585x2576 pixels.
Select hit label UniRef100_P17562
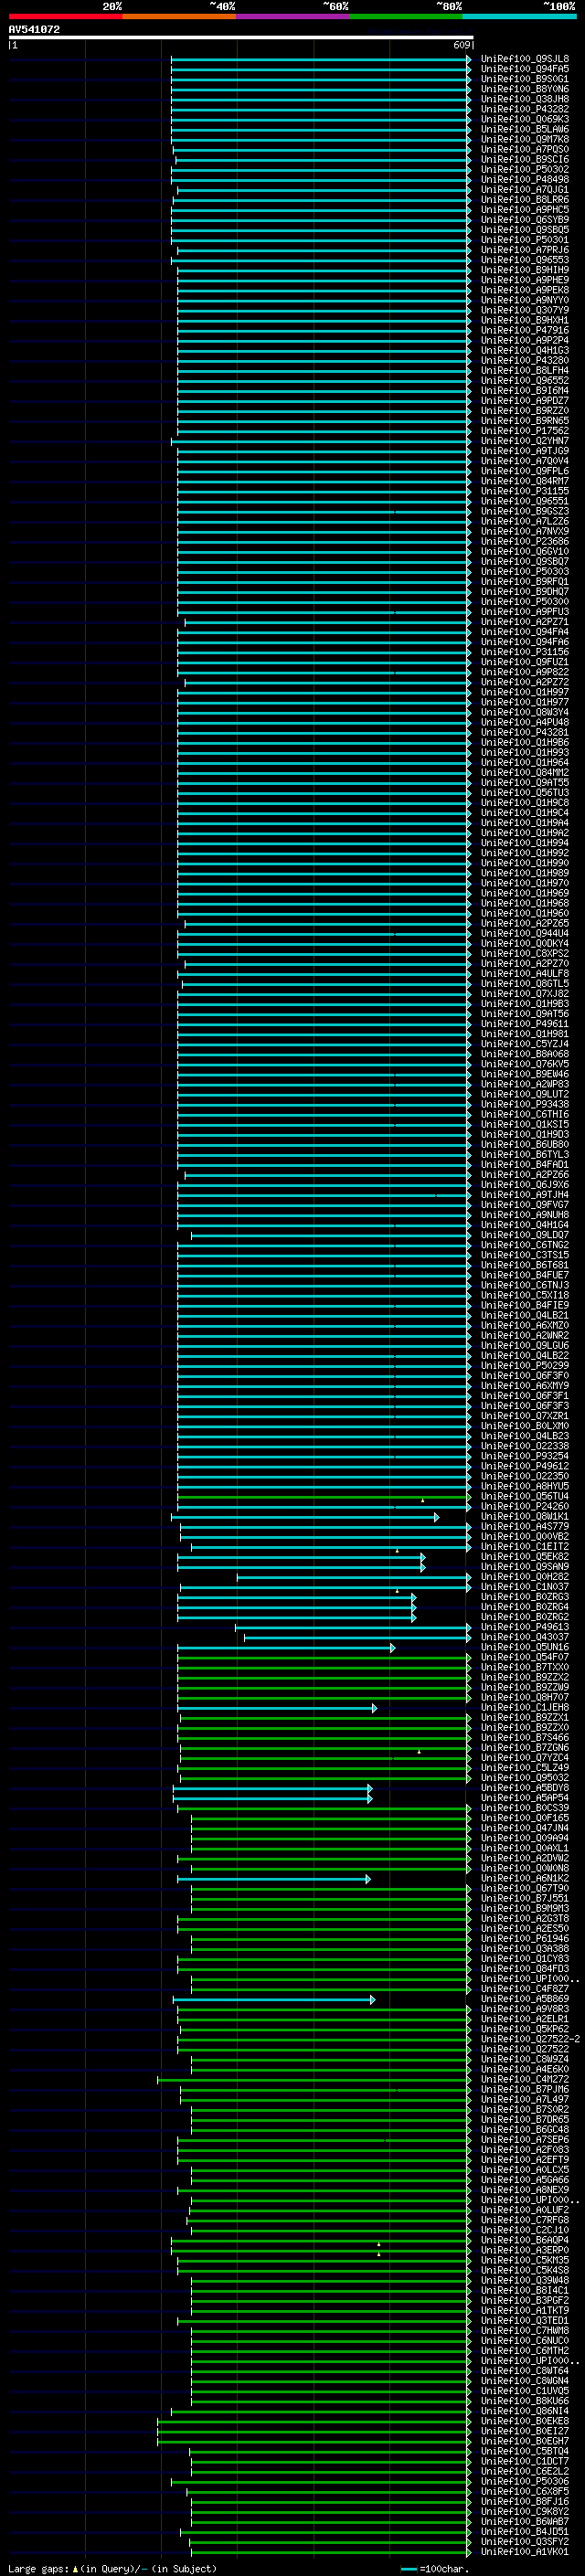524,431
